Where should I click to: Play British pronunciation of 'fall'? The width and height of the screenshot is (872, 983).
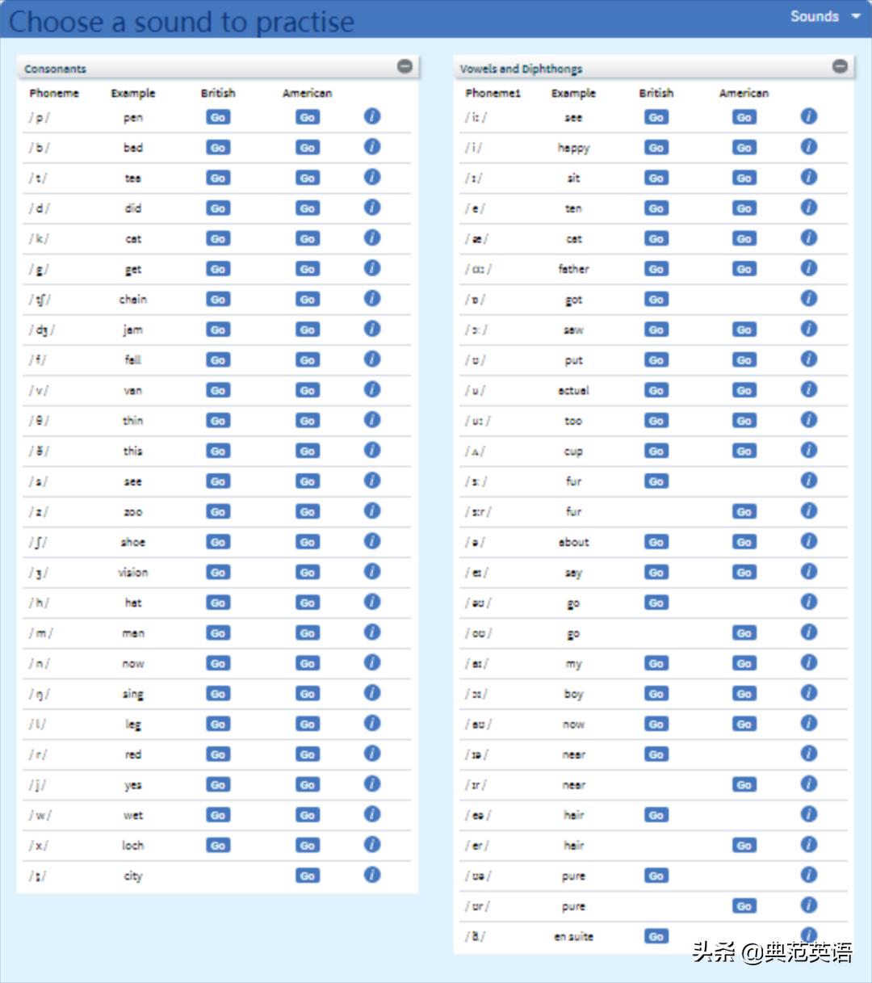(218, 360)
